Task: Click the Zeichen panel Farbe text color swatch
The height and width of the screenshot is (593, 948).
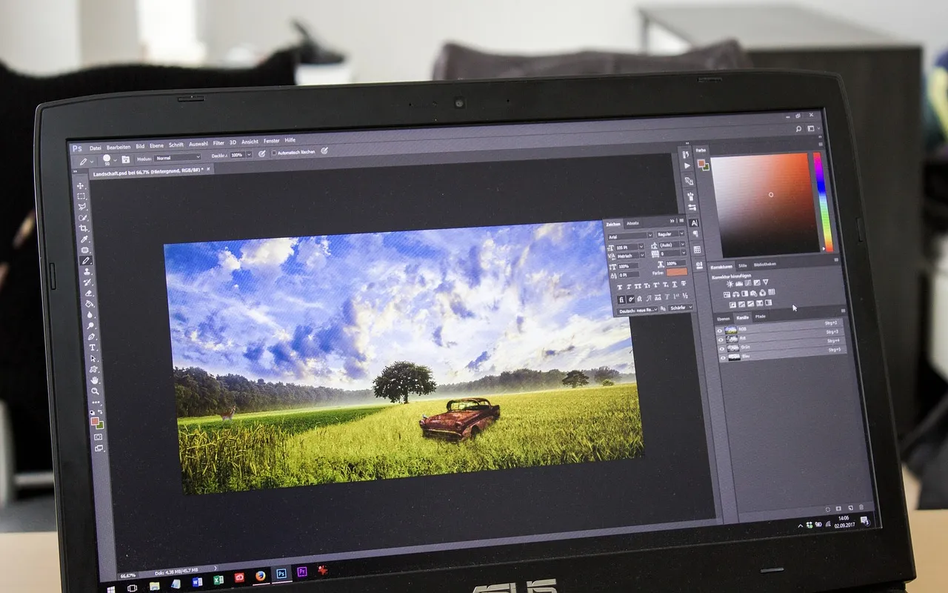Action: [677, 271]
